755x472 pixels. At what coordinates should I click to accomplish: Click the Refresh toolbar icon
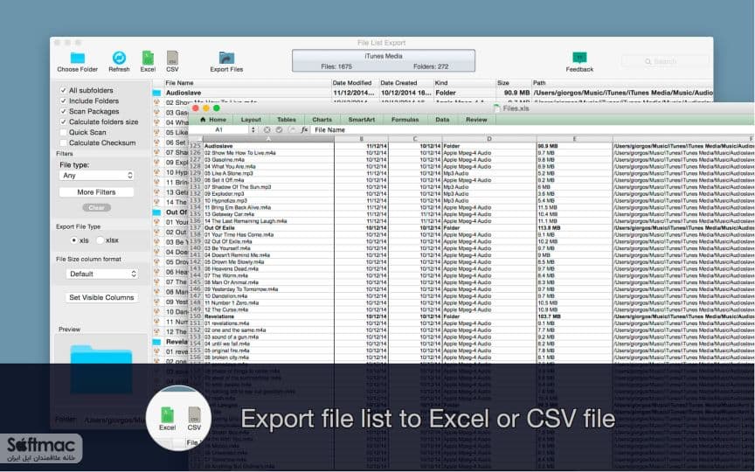tap(119, 59)
